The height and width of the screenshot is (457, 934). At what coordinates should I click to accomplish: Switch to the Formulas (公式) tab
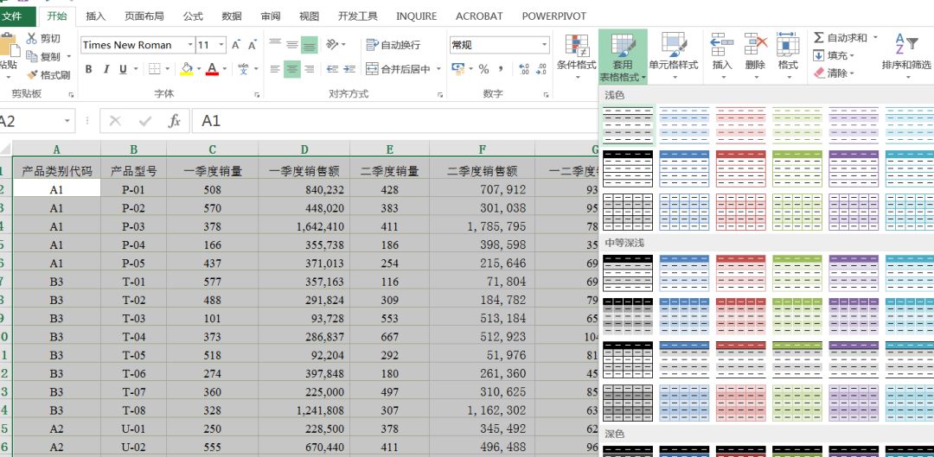(193, 16)
